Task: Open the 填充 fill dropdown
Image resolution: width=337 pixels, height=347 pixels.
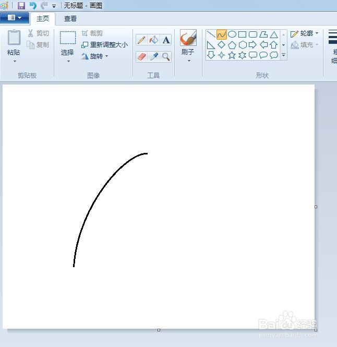Action: click(305, 45)
